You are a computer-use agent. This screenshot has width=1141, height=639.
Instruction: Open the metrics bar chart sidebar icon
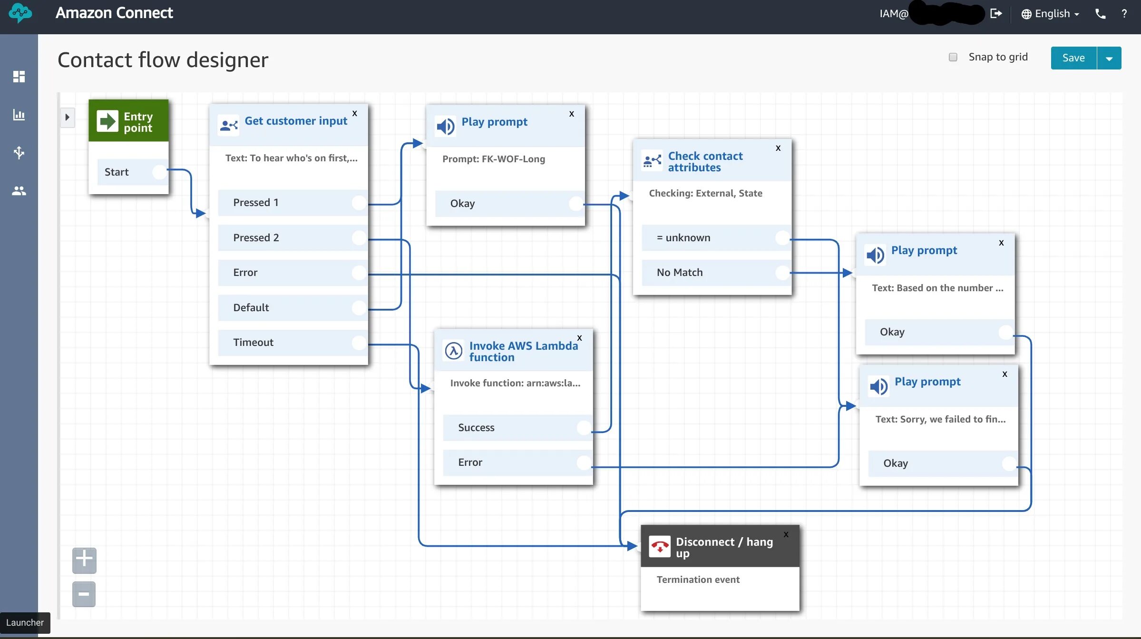point(19,115)
